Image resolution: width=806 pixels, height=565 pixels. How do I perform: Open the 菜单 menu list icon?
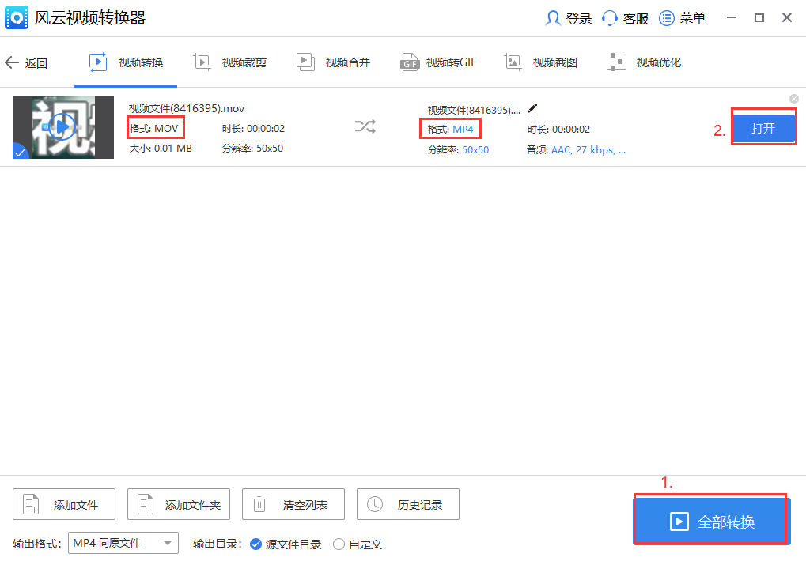(x=667, y=18)
